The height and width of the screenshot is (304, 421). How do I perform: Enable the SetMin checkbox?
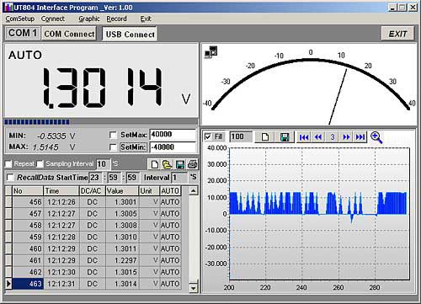(113, 147)
